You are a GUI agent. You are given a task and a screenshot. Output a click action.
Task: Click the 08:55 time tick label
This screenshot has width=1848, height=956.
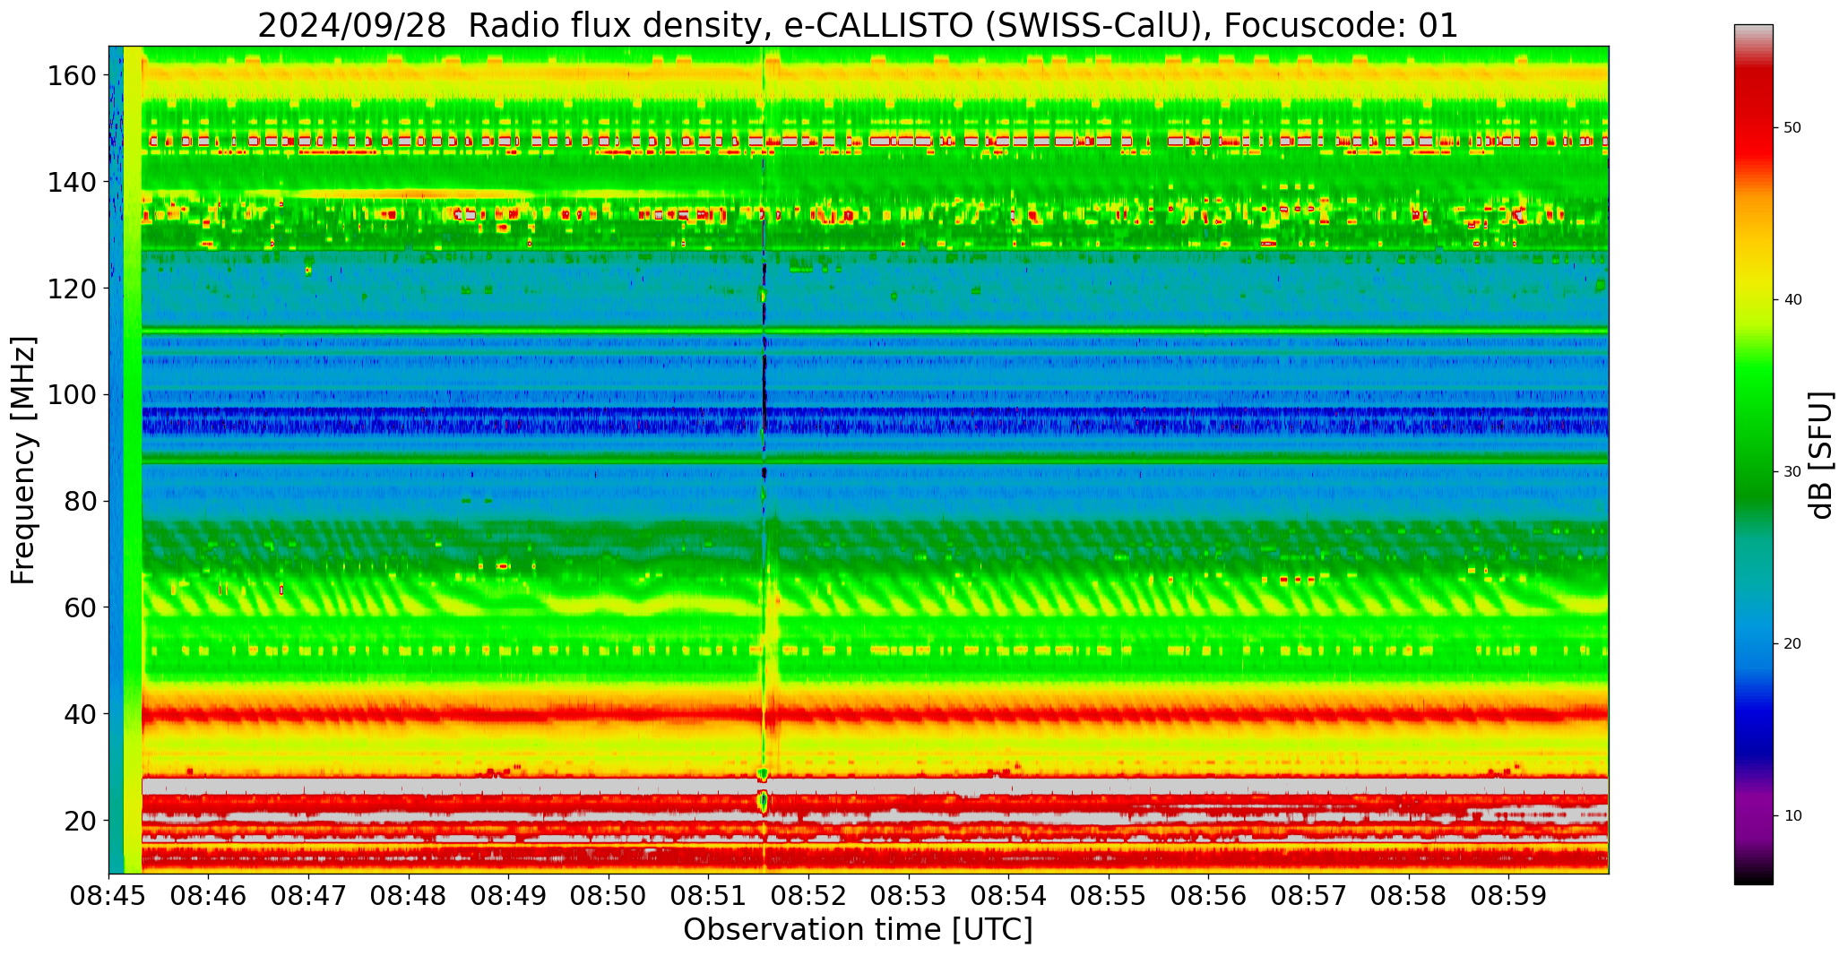(x=1109, y=896)
